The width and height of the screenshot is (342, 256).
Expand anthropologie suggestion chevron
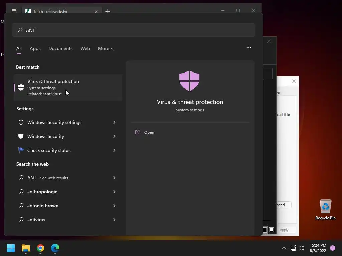point(114,192)
